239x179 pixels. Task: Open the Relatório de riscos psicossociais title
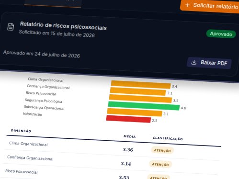pyautogui.click(x=63, y=26)
